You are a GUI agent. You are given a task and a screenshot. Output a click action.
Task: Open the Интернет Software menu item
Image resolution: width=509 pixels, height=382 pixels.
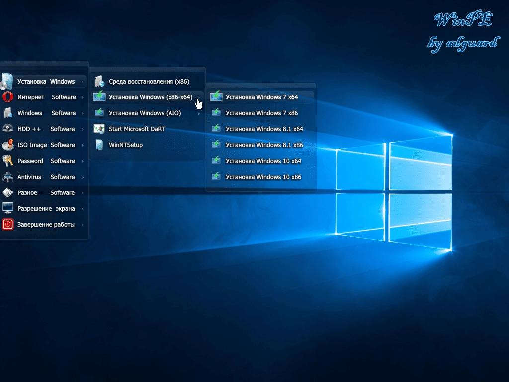44,97
